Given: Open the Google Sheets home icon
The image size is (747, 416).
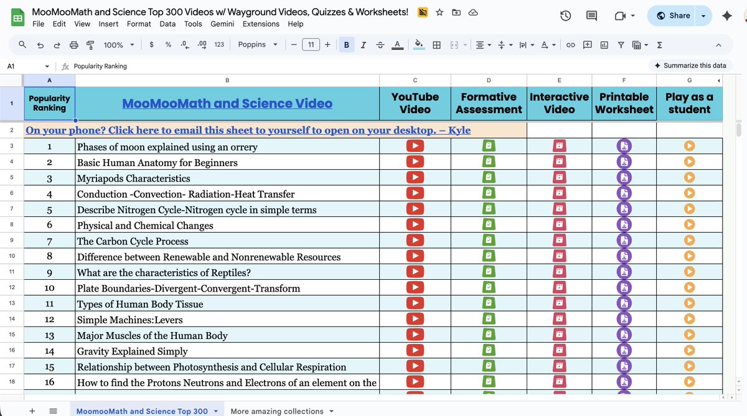Looking at the screenshot, I should (17, 18).
